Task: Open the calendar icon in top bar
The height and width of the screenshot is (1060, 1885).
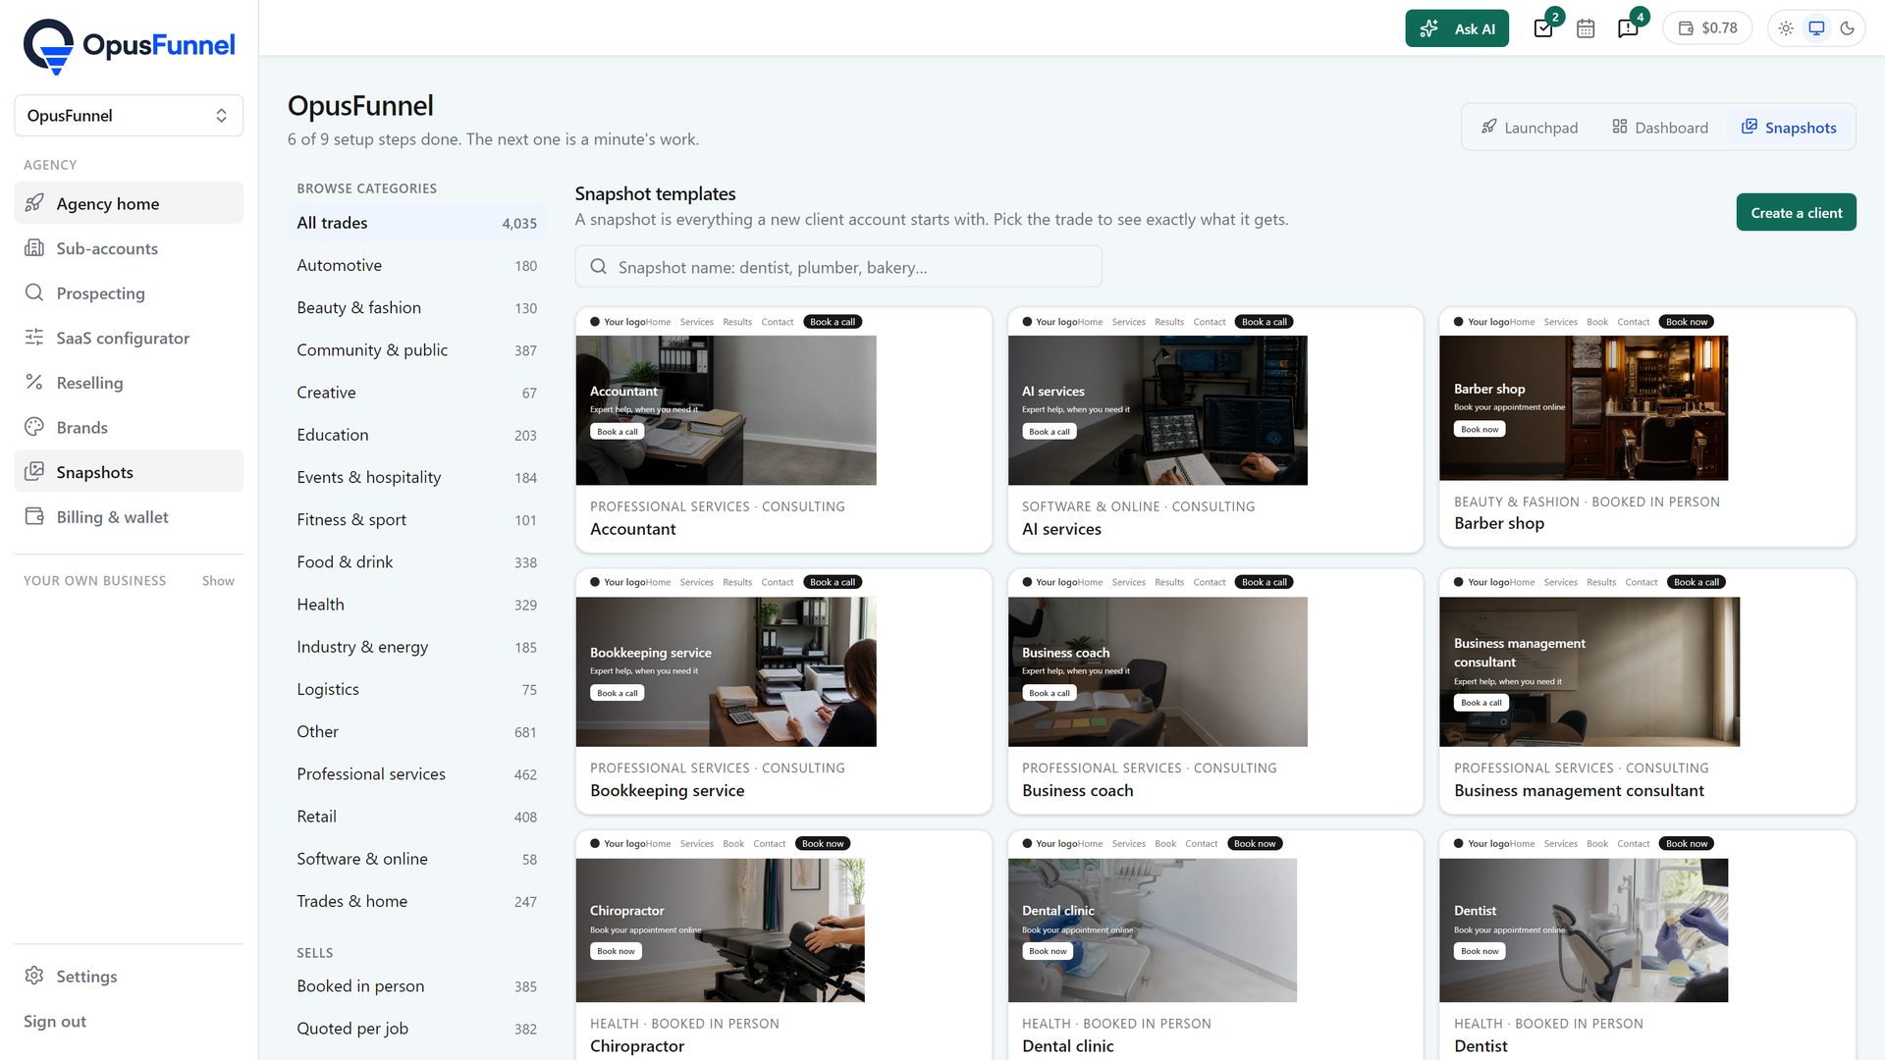Action: point(1586,28)
